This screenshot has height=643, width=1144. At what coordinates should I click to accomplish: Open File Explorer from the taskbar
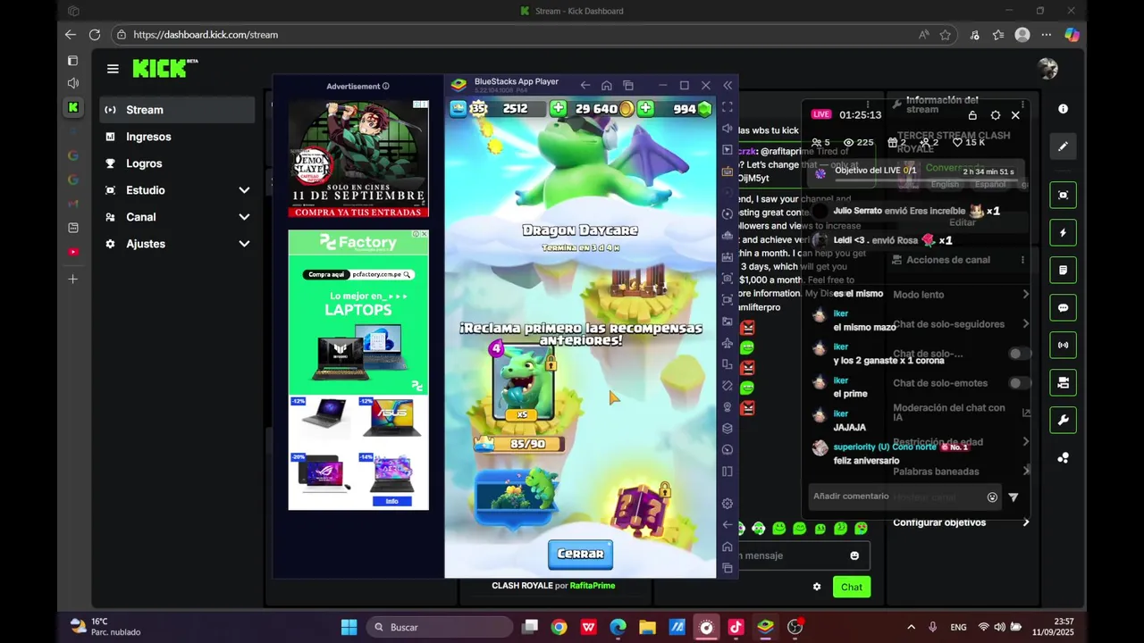pos(647,627)
